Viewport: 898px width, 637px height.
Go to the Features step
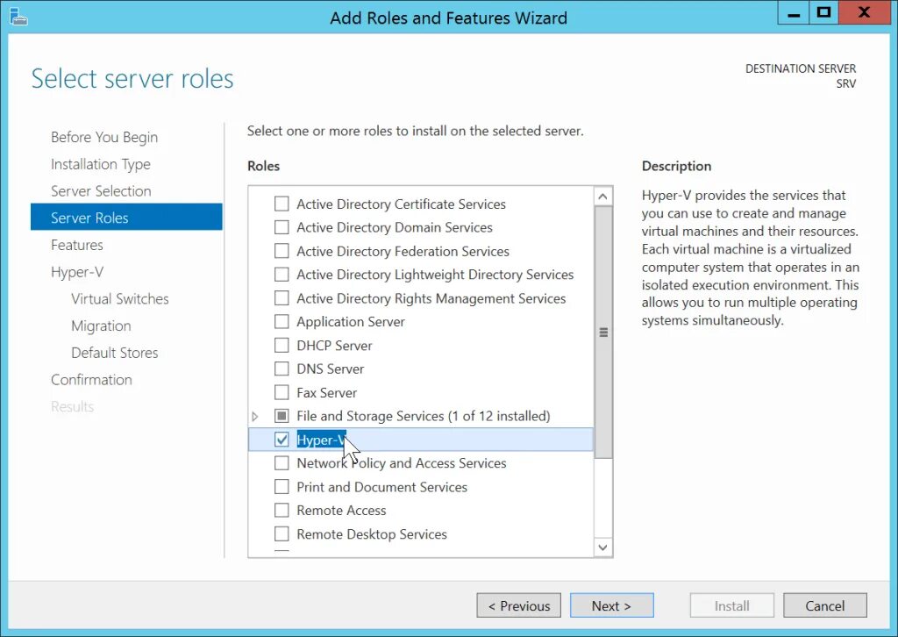(x=77, y=245)
